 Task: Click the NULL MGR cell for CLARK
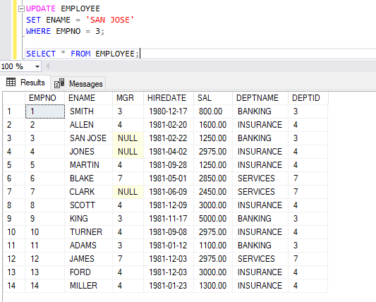[x=128, y=192]
